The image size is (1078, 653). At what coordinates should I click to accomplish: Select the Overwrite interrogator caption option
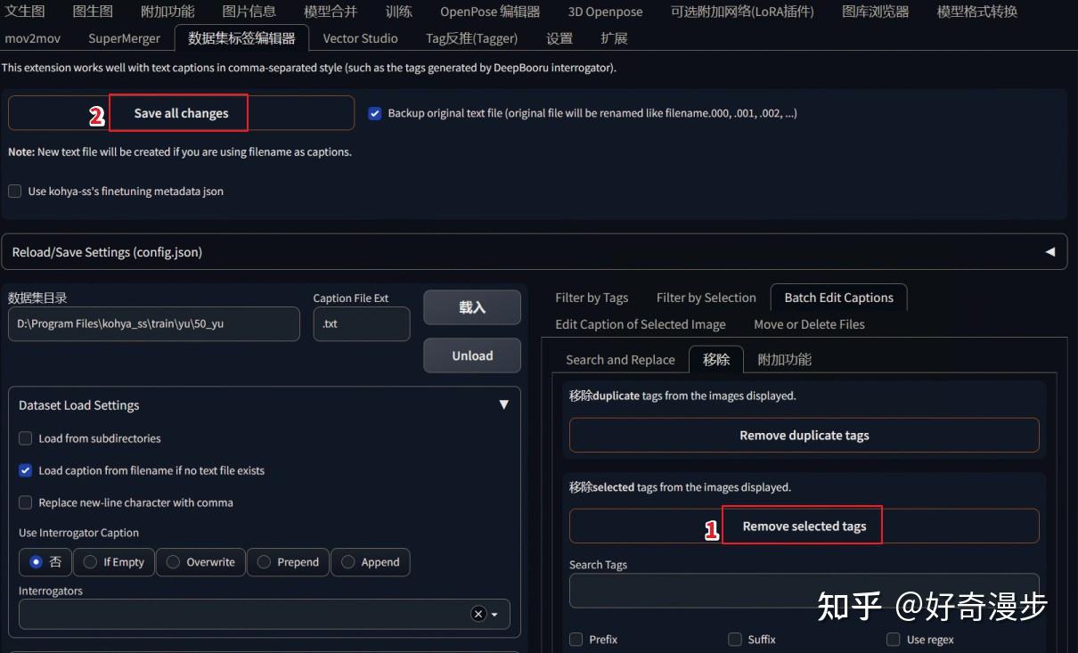pyautogui.click(x=174, y=562)
